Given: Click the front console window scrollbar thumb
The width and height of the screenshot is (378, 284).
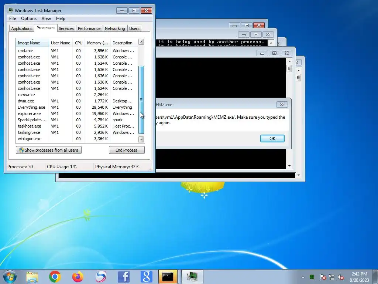Looking at the screenshot, I should (289, 68).
